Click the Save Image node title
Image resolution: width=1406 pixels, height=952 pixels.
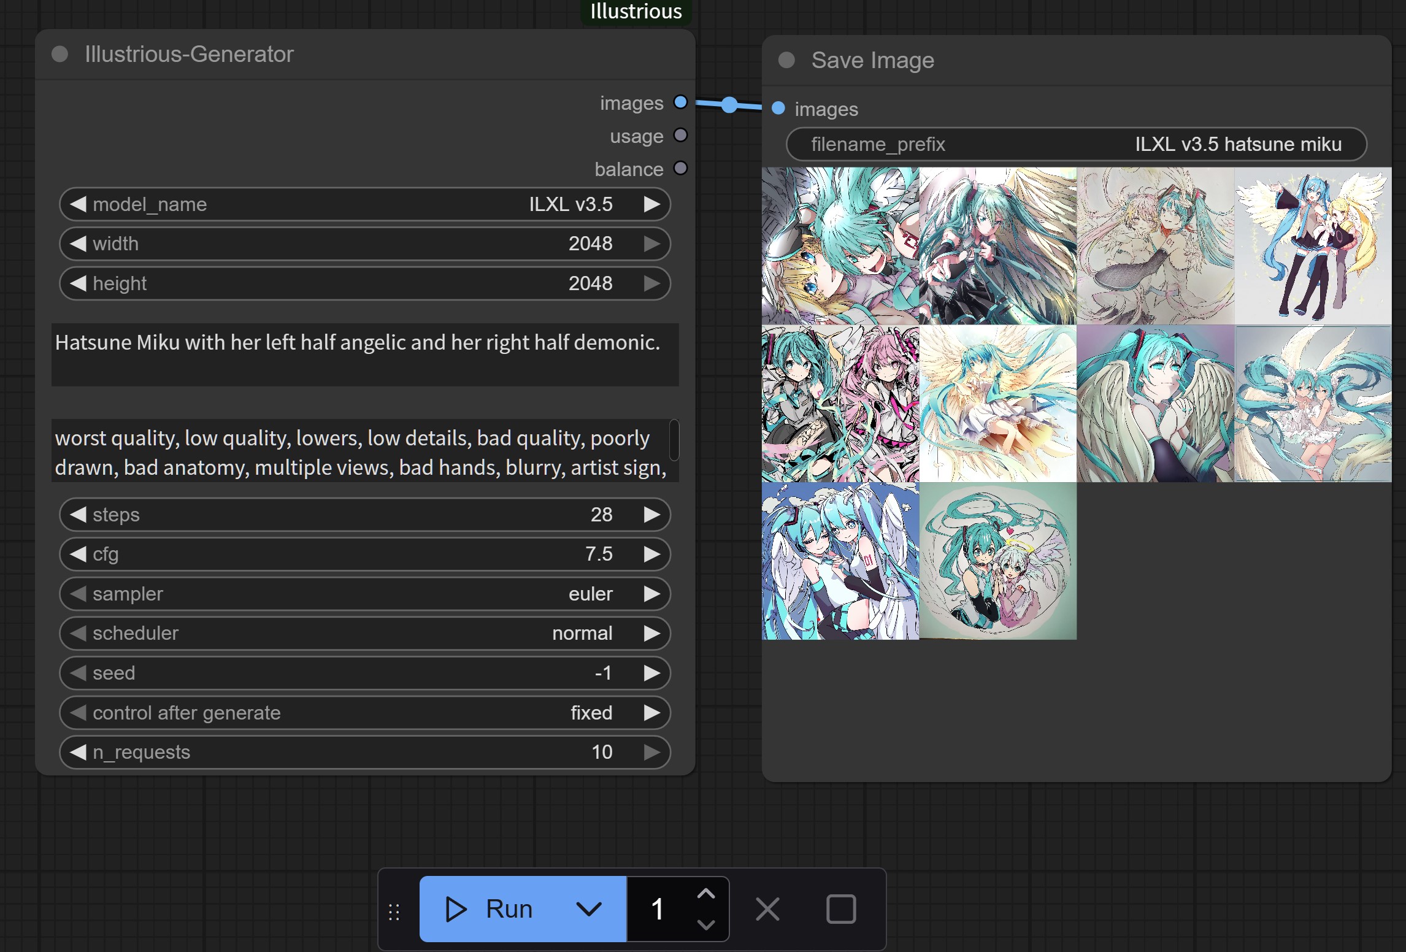873,60
